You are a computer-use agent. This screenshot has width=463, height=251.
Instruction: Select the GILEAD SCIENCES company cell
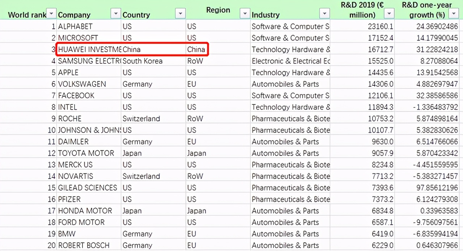click(89, 188)
